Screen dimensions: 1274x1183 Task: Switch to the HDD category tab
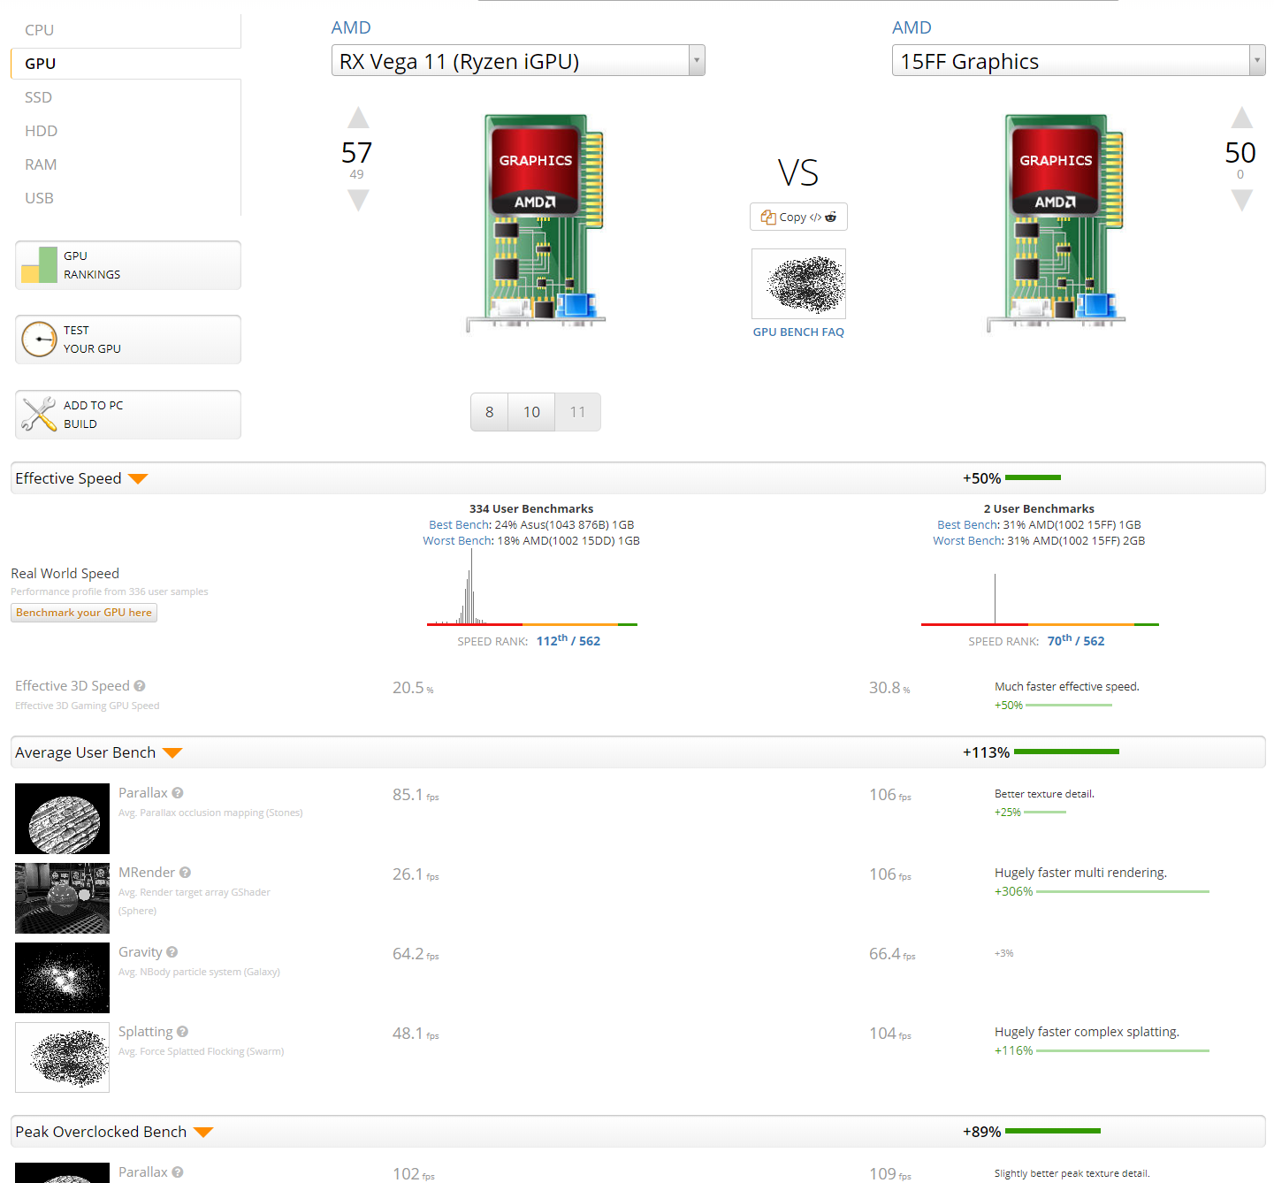[126, 131]
